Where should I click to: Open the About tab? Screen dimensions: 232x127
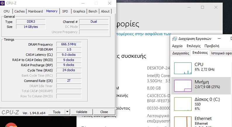pos(105,11)
